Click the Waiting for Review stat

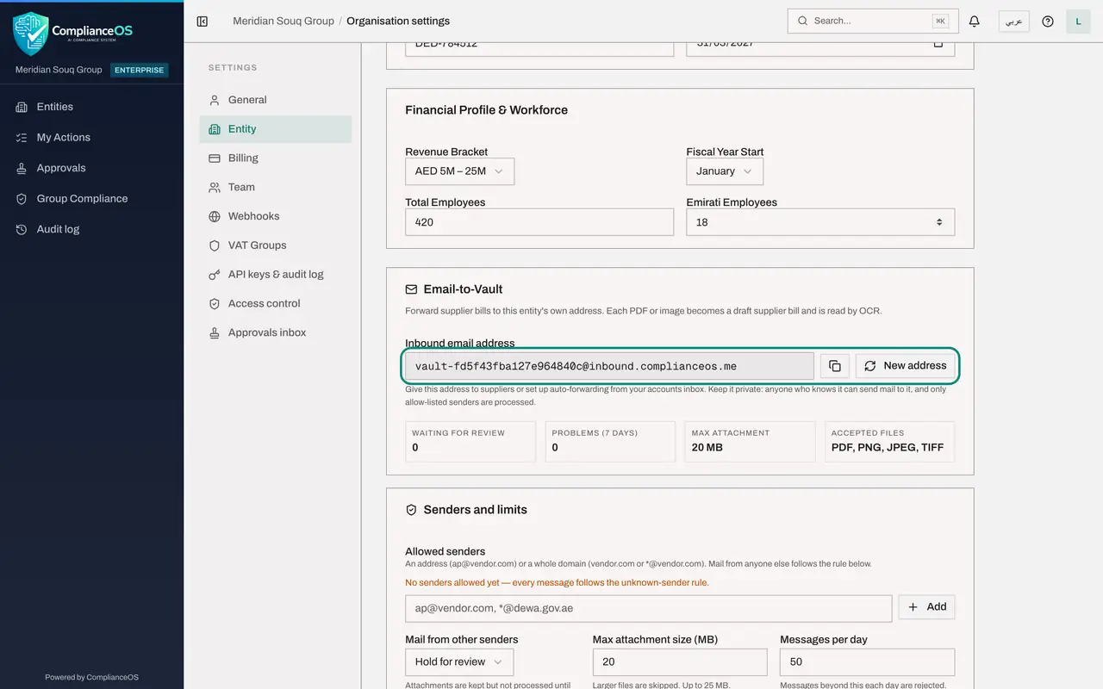coord(470,441)
